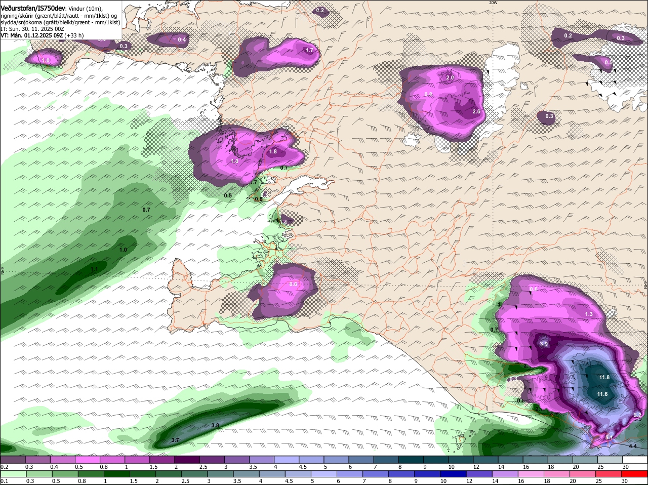Click the bright pink 0.5 snow legend swatch
Screen dimensions: 648x485
pyautogui.click(x=87, y=460)
